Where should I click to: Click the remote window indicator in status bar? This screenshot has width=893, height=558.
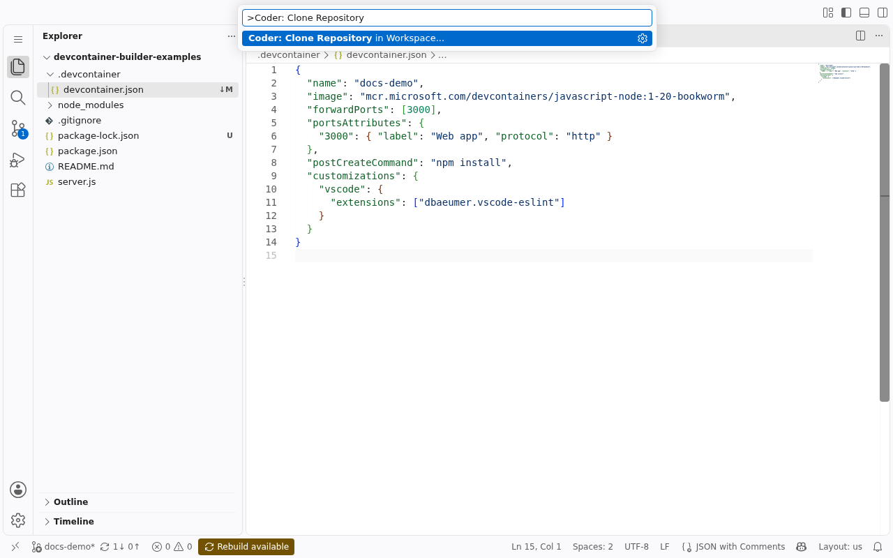(x=15, y=547)
